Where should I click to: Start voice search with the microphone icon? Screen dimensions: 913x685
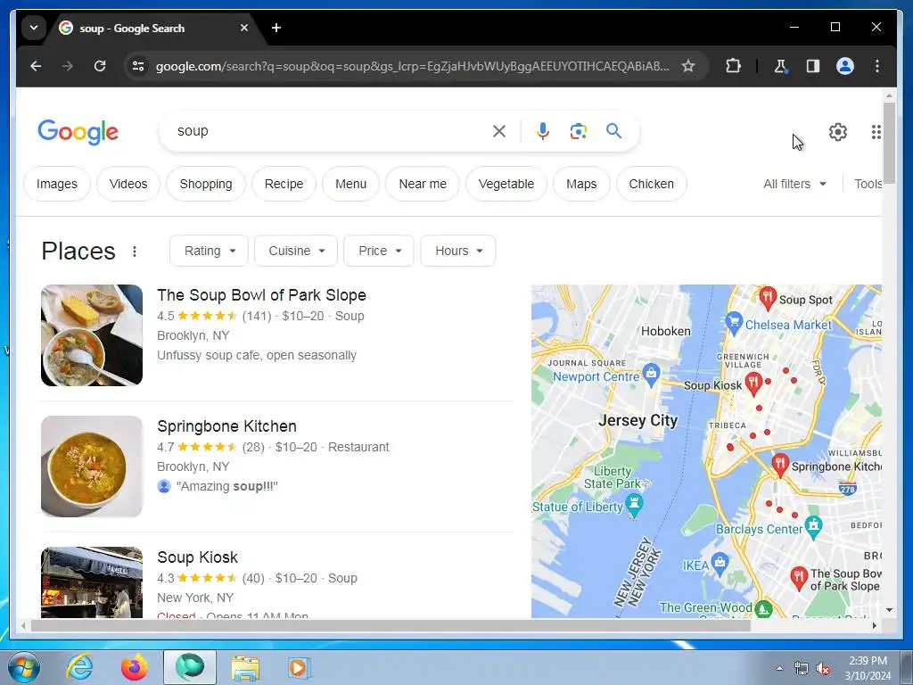[543, 131]
